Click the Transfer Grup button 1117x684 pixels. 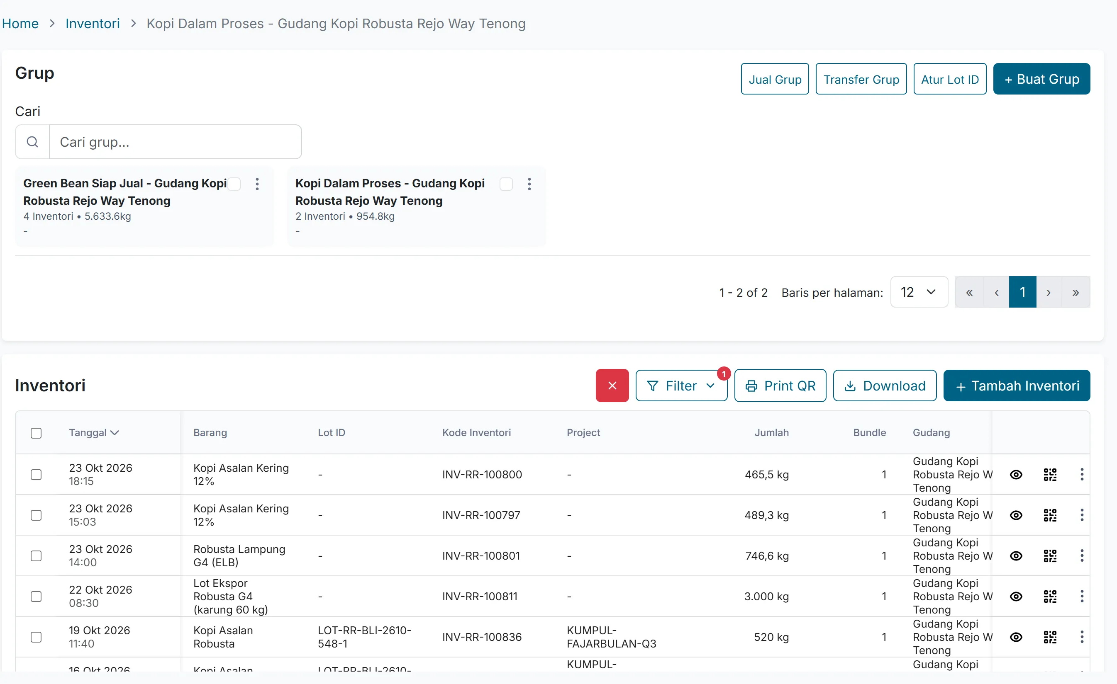click(861, 79)
